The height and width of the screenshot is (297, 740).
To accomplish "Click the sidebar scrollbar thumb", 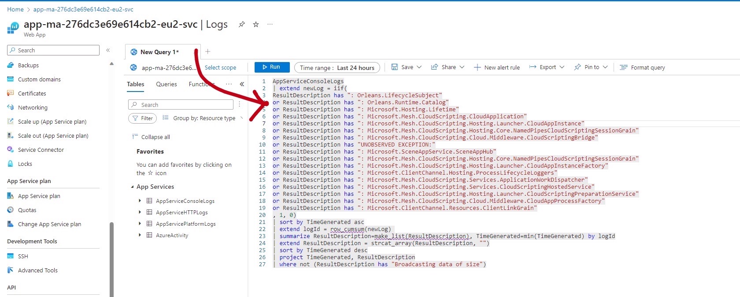I will (x=111, y=260).
